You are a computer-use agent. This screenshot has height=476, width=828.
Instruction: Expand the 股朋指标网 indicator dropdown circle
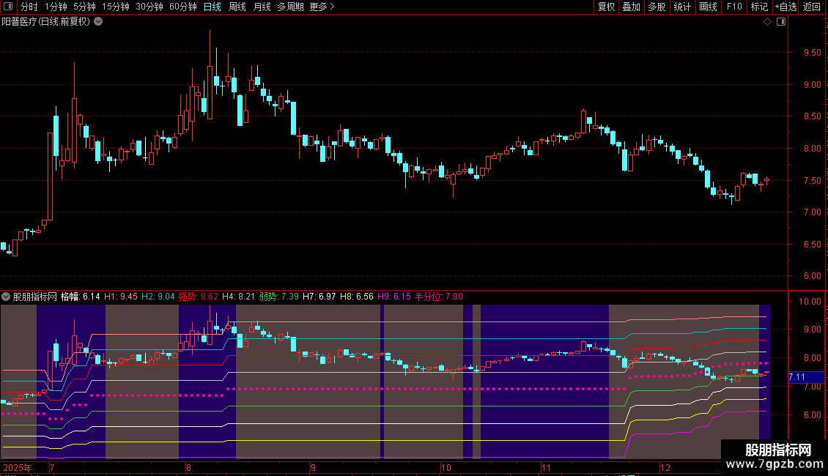[6, 297]
